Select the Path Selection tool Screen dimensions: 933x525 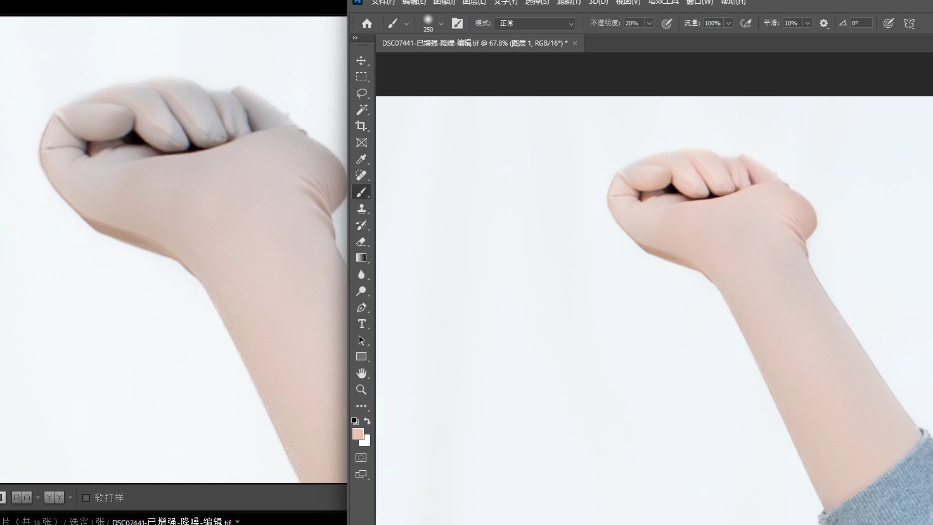(361, 340)
